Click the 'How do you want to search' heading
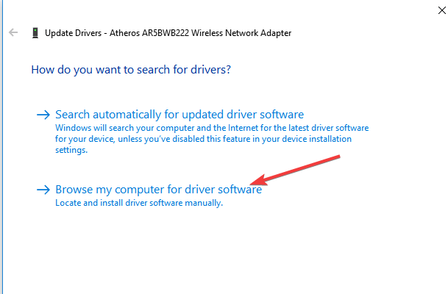The image size is (448, 294). click(x=131, y=70)
